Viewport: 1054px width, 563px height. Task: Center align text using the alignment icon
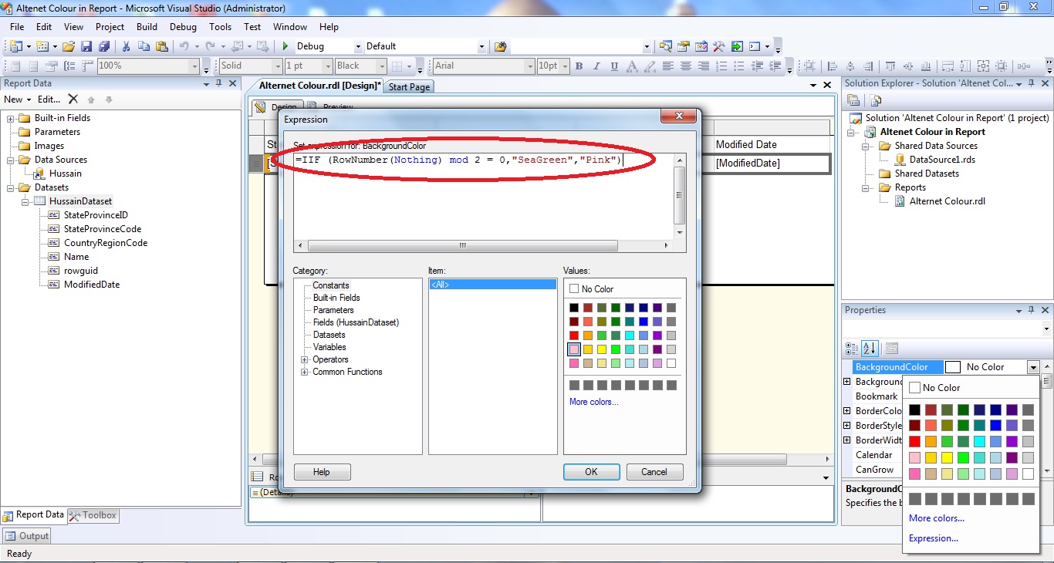(685, 66)
